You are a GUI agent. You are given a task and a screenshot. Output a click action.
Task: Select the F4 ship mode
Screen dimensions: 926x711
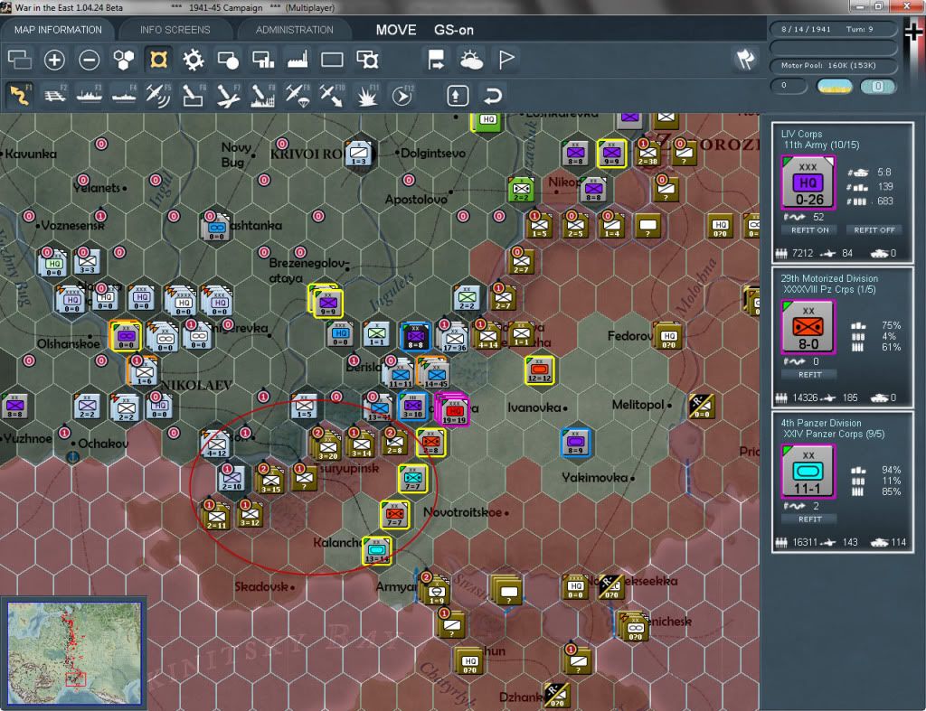click(124, 96)
